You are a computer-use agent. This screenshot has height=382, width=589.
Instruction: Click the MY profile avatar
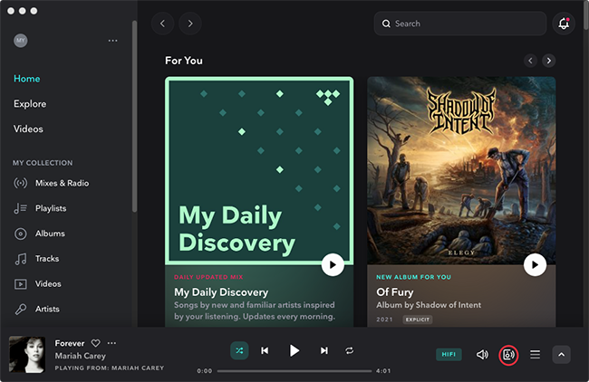point(21,41)
